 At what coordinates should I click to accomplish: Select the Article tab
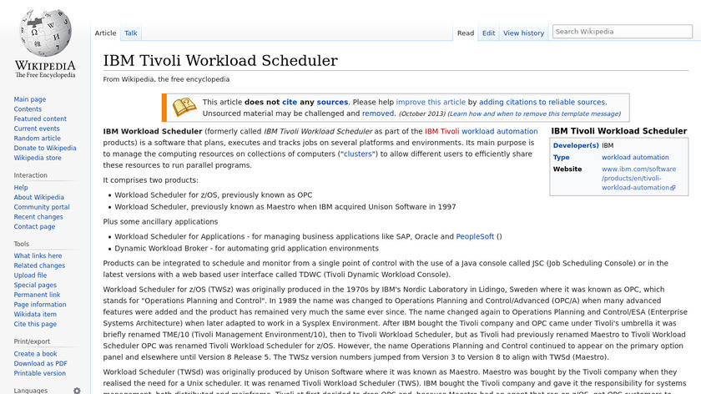[105, 33]
